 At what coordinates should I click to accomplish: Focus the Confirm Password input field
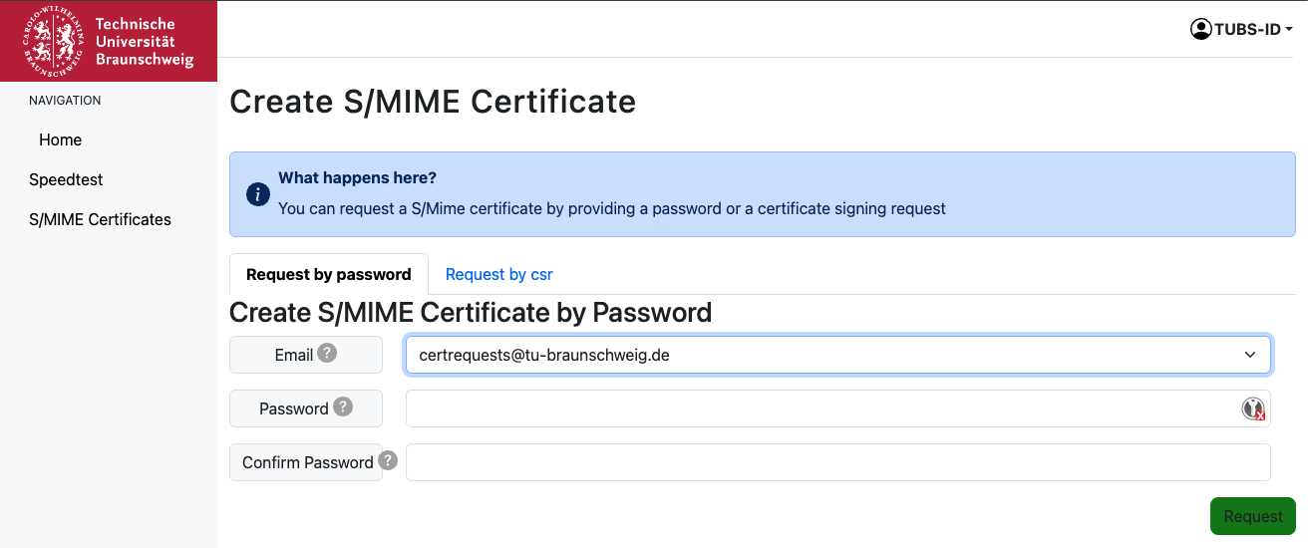(x=837, y=462)
